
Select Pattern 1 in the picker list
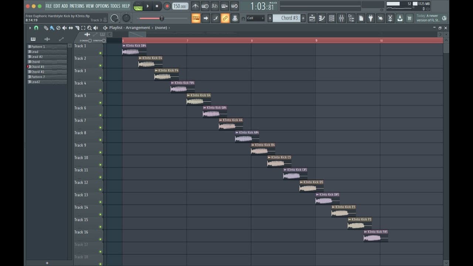click(47, 47)
